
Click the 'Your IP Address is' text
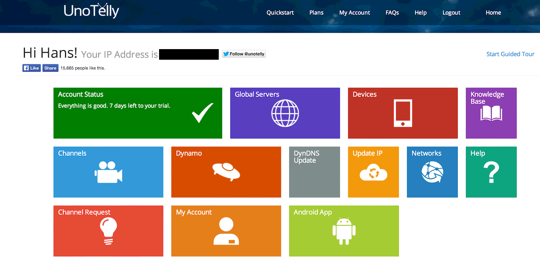click(x=119, y=54)
